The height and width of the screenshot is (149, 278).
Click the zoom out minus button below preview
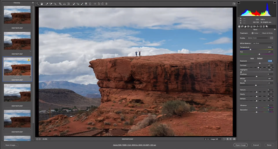point(37,139)
